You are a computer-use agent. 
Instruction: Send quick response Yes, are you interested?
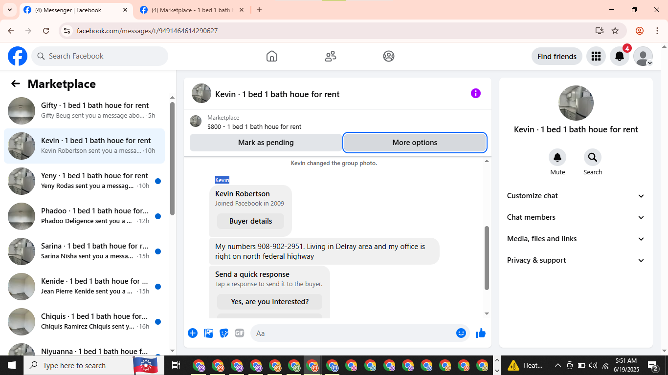point(270,302)
